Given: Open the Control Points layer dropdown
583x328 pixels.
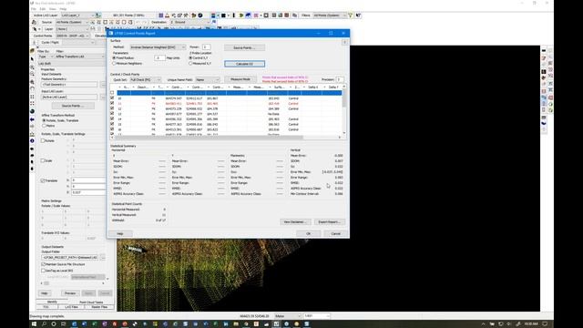Looking at the screenshot, I should (73, 36).
